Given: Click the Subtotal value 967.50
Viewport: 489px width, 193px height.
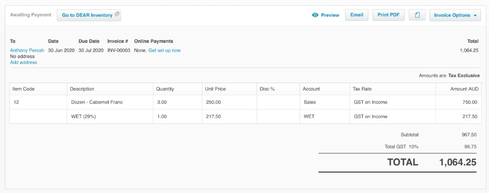Looking at the screenshot, I should (469, 135).
